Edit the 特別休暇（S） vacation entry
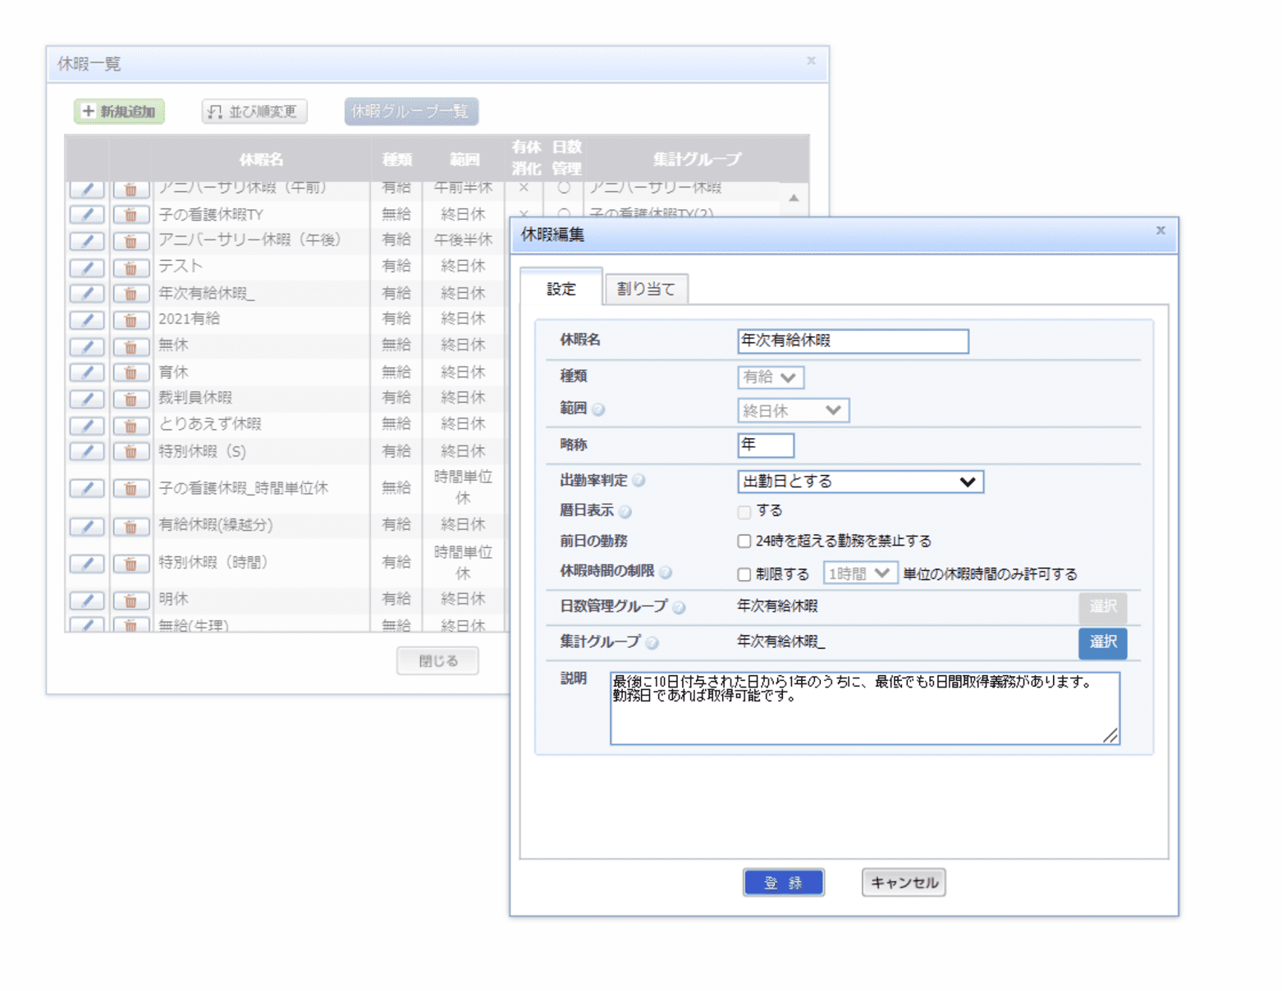The width and height of the screenshot is (1282, 991). [x=87, y=450]
